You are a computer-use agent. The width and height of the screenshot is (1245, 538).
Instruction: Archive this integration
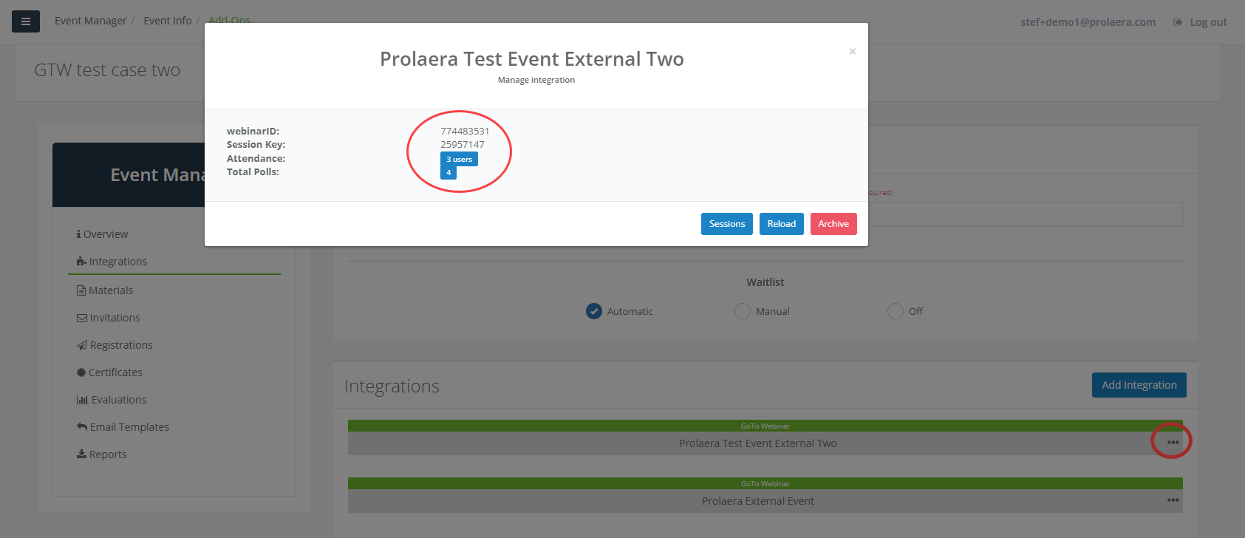tap(833, 224)
